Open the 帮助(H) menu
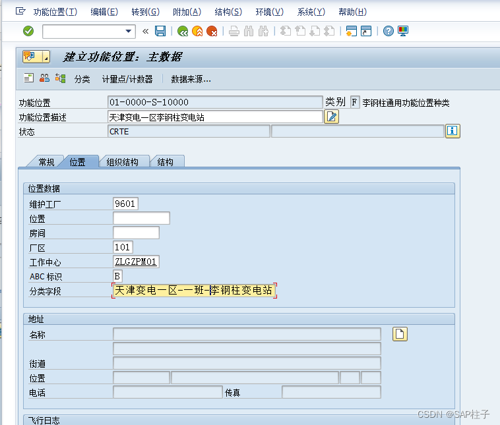500x425 pixels. [353, 12]
